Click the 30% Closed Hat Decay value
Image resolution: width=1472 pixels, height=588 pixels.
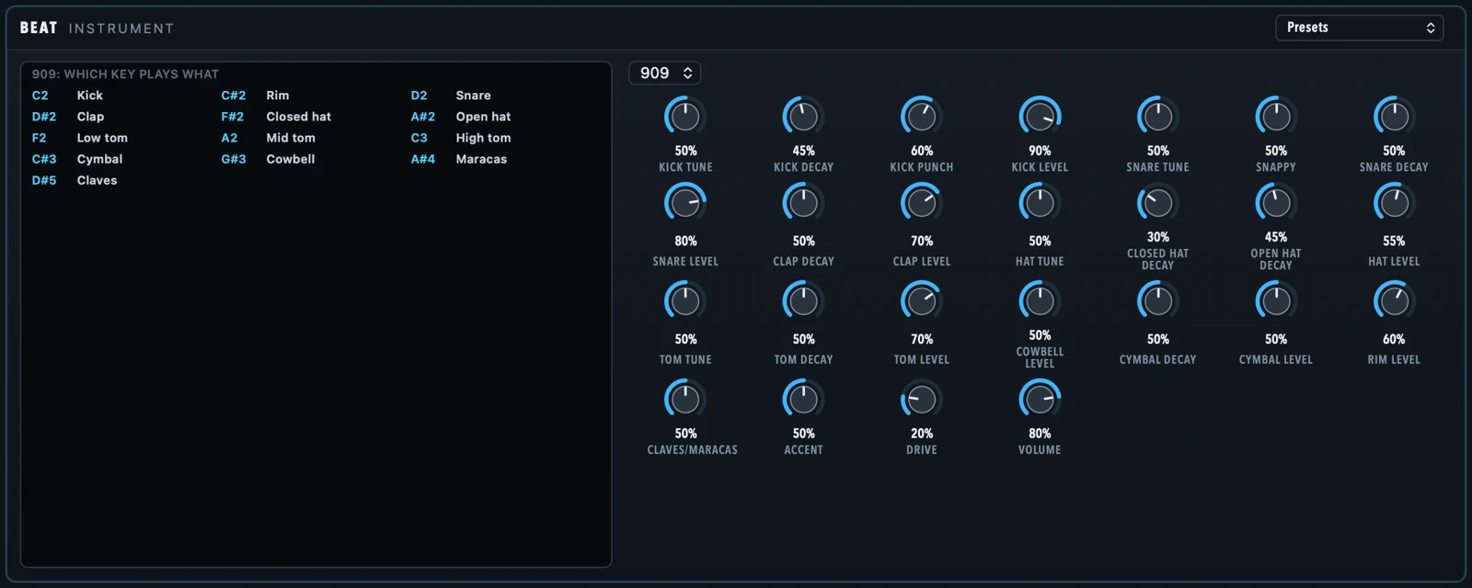(x=1158, y=237)
